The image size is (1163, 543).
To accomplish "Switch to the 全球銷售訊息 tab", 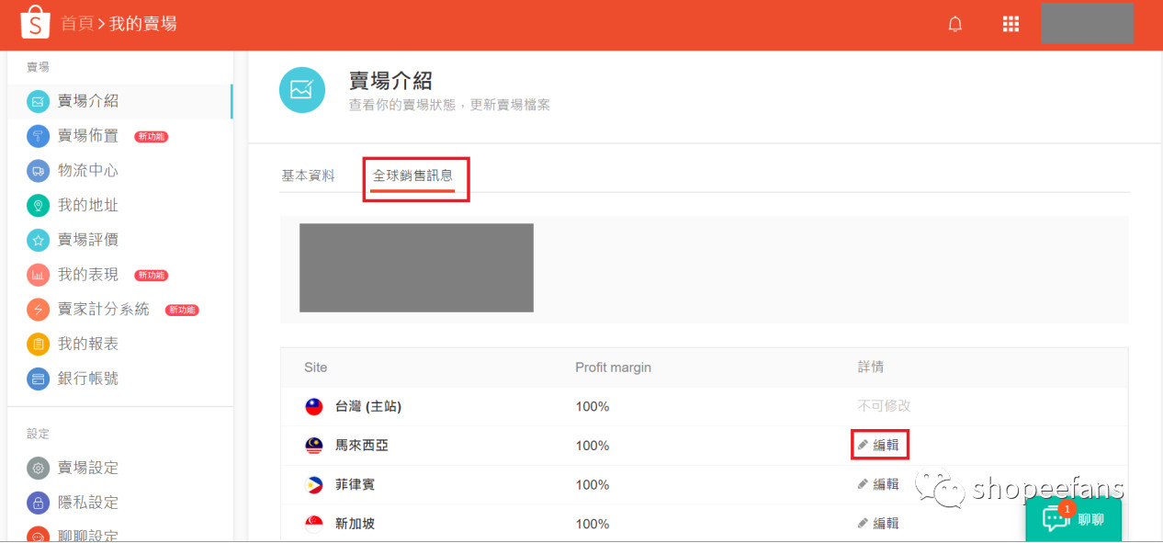I will point(415,174).
